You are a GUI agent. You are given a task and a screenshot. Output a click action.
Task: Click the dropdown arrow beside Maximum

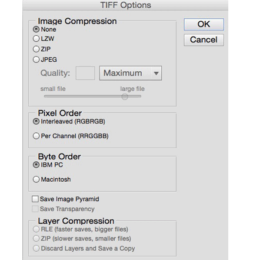point(156,74)
